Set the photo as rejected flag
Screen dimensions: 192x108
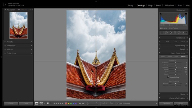[50, 103]
